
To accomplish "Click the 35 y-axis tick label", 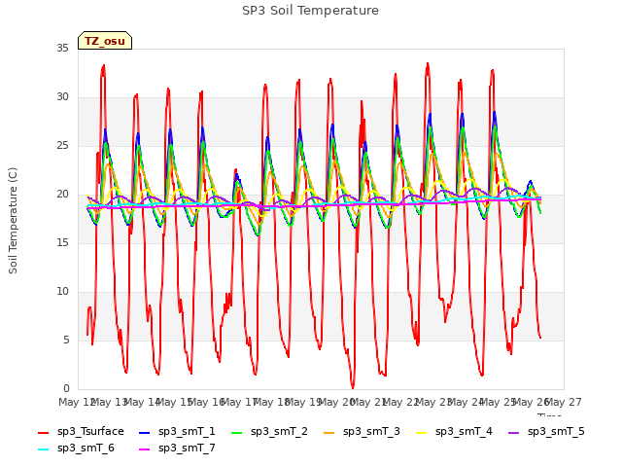I will click(x=62, y=49).
